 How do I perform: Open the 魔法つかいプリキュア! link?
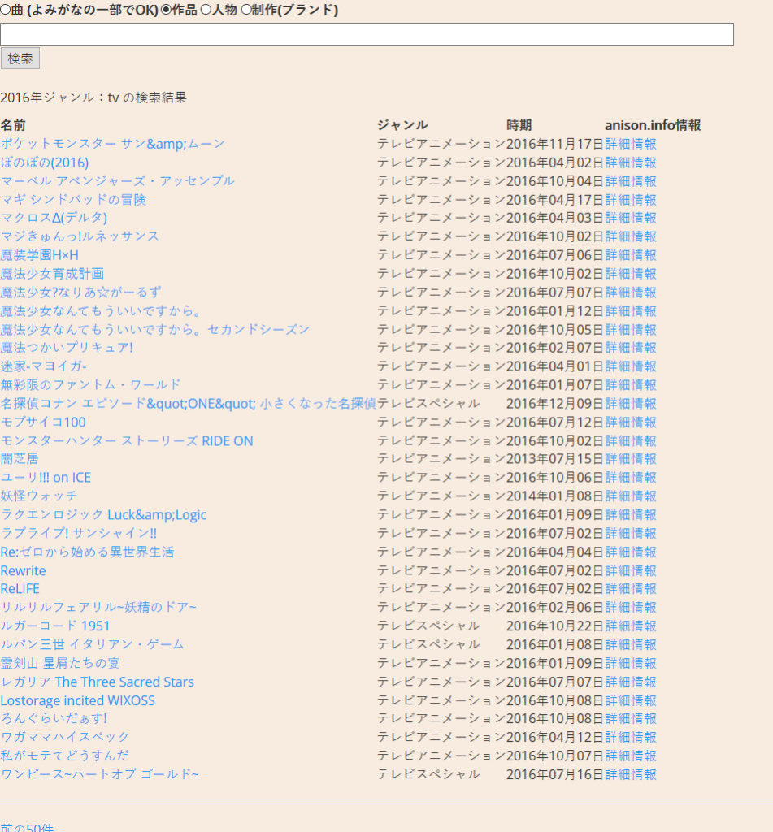pos(67,348)
